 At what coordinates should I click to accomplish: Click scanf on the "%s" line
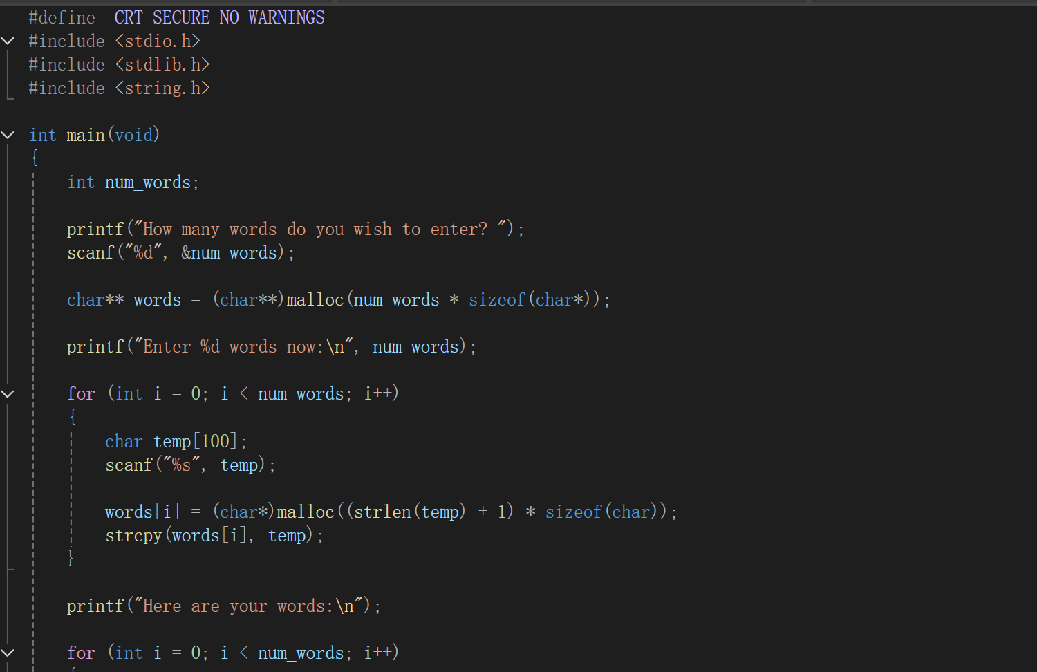129,465
